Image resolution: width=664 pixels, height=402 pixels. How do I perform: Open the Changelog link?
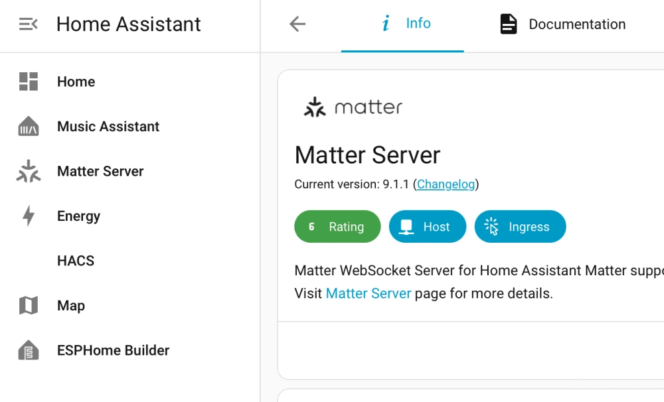click(446, 184)
